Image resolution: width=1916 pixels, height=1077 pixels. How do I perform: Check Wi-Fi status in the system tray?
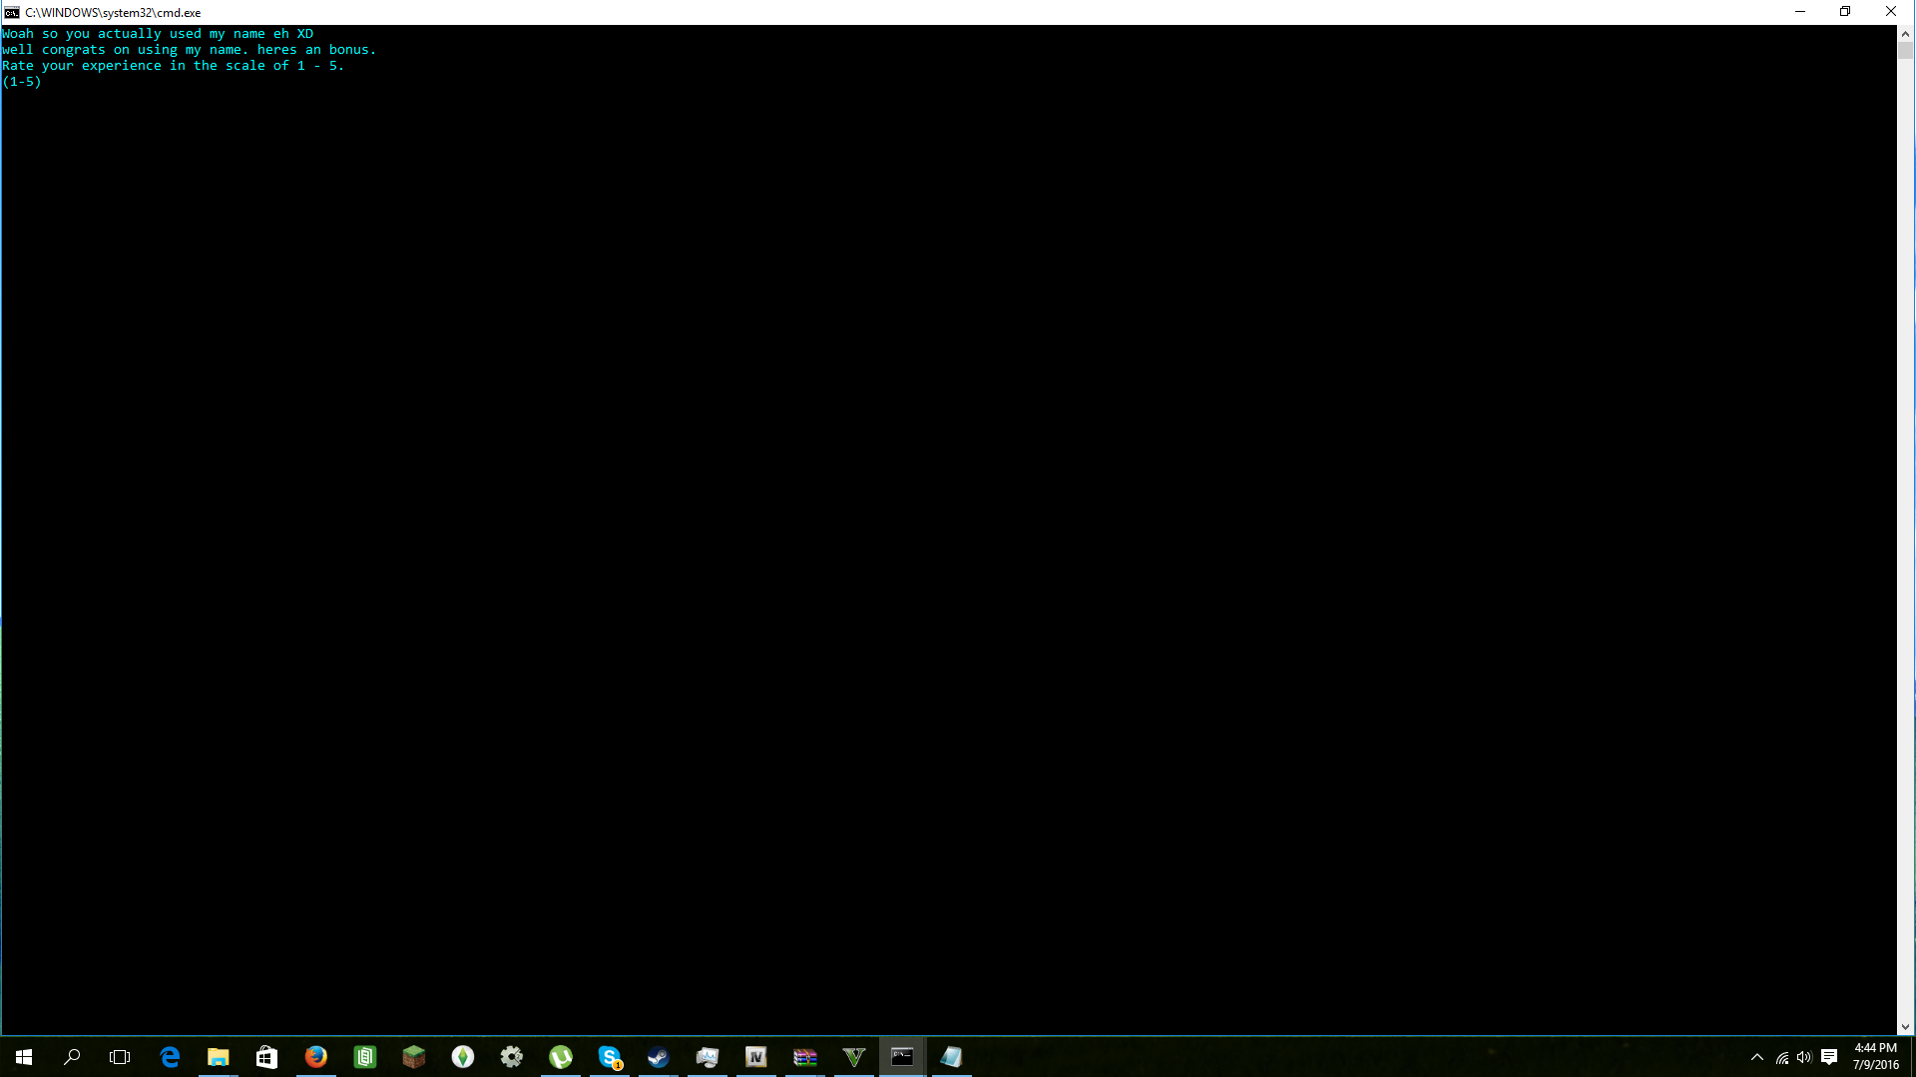pos(1781,1057)
